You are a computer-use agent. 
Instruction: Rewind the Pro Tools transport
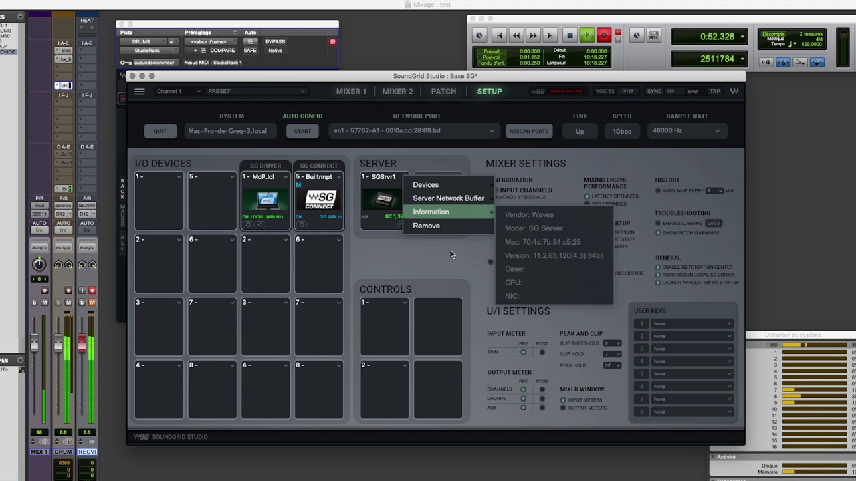coord(516,35)
